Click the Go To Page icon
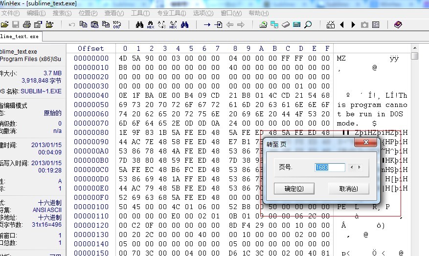 point(218,25)
